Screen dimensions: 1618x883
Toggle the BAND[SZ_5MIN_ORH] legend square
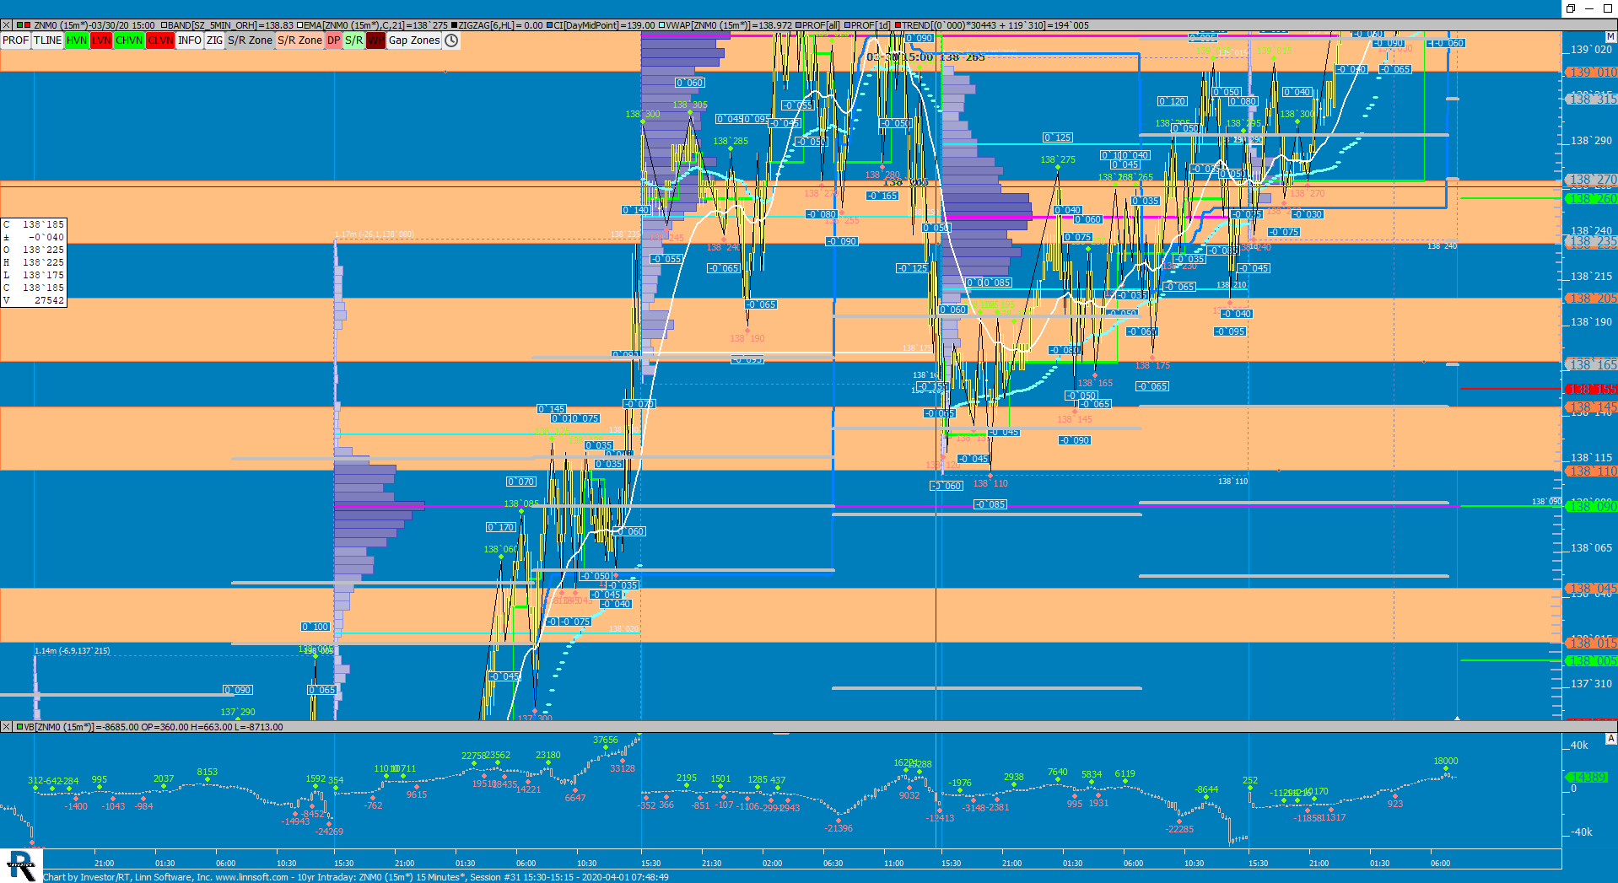pyautogui.click(x=164, y=25)
